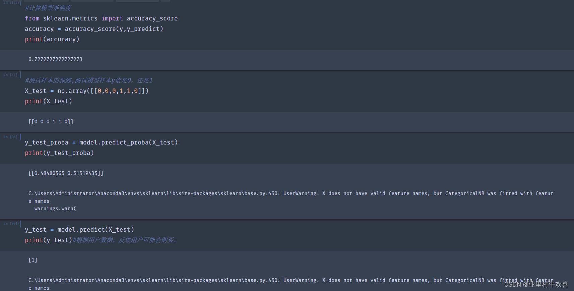The image size is (574, 291).
Task: Click the 0.7272727272727273 output text
Action: (x=55, y=59)
